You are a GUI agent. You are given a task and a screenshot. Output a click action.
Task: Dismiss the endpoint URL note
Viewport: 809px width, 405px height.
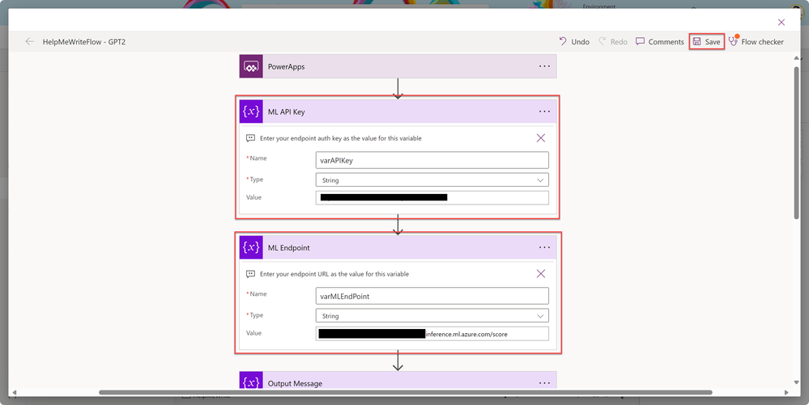(x=541, y=273)
